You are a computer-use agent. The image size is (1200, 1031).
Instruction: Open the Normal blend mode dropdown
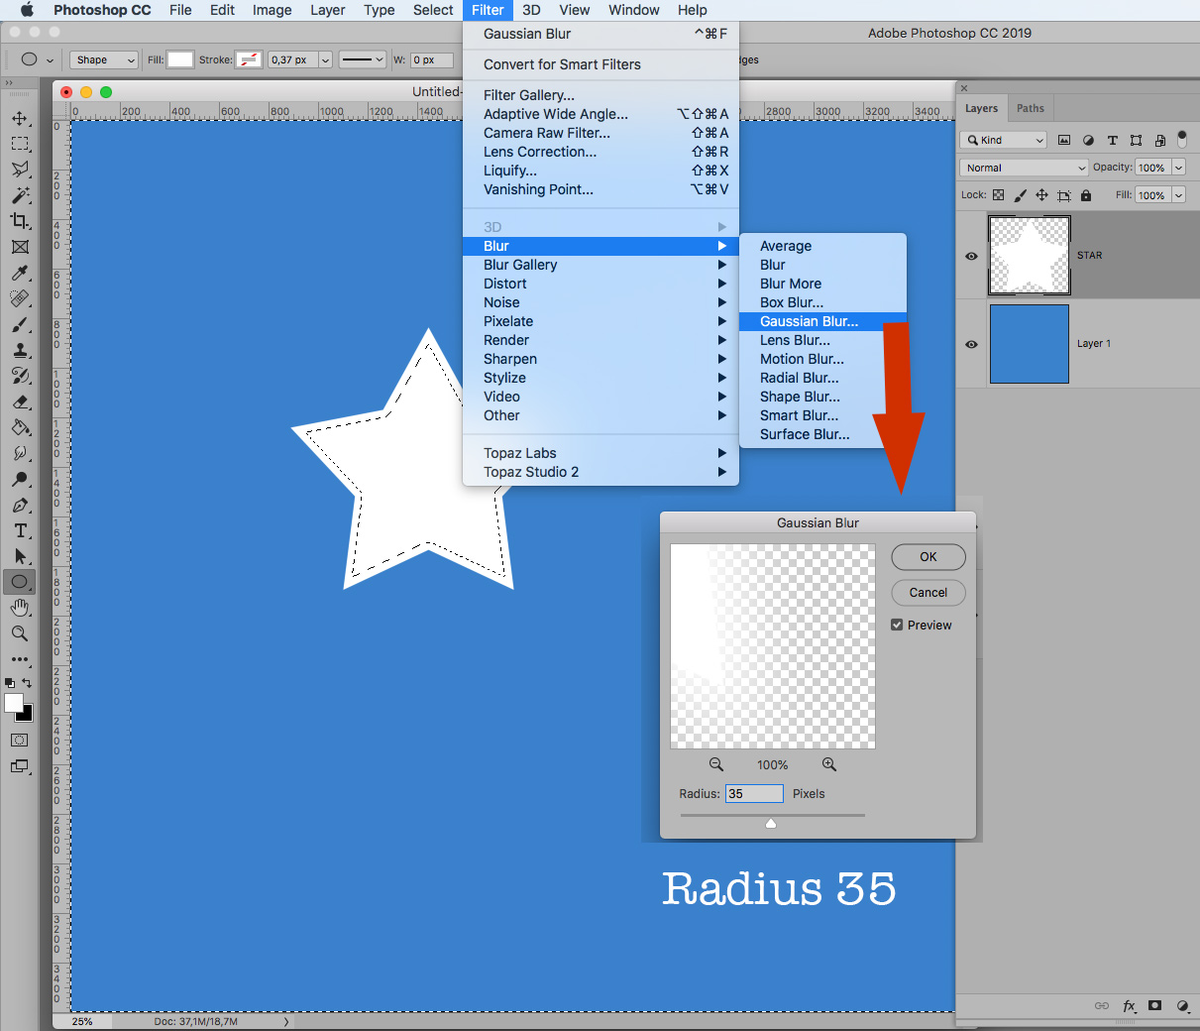click(1024, 168)
